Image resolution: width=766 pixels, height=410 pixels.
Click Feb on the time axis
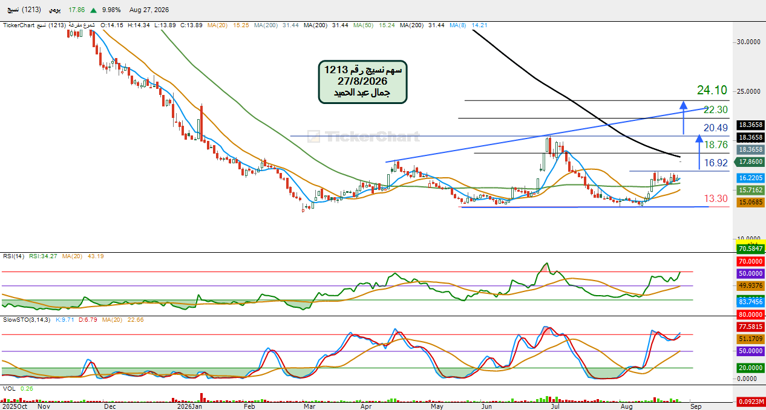[249, 406]
